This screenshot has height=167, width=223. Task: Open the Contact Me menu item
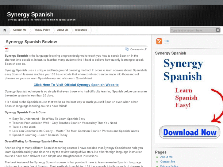[x=20, y=30]
